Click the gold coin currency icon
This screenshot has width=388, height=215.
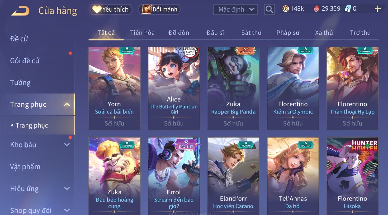tap(285, 9)
